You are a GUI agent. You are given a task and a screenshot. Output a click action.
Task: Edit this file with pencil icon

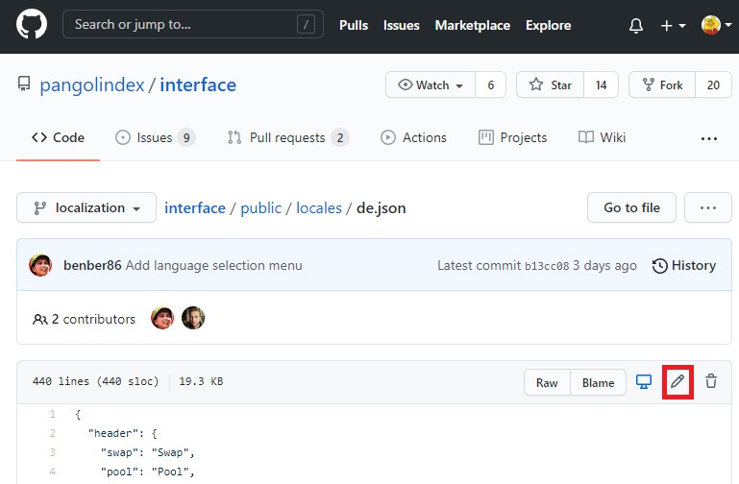(x=677, y=381)
